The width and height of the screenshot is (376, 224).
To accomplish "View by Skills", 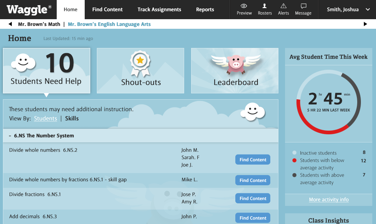I will coord(72,118).
